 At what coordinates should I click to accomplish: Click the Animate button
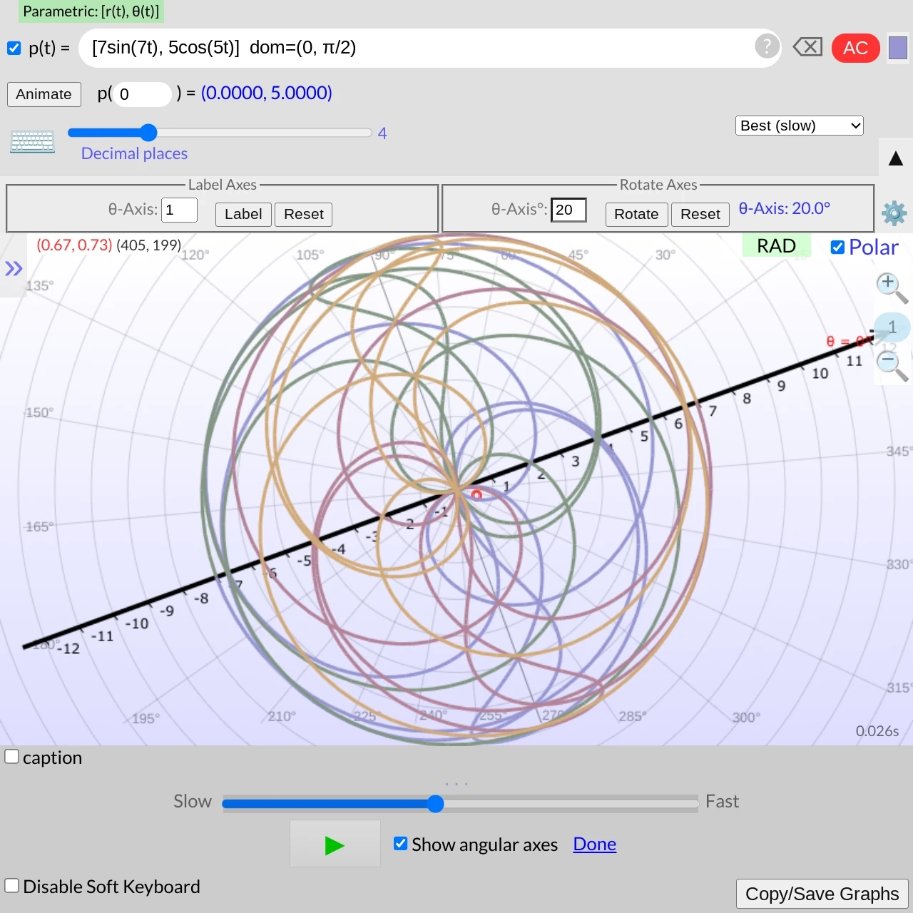coord(44,94)
